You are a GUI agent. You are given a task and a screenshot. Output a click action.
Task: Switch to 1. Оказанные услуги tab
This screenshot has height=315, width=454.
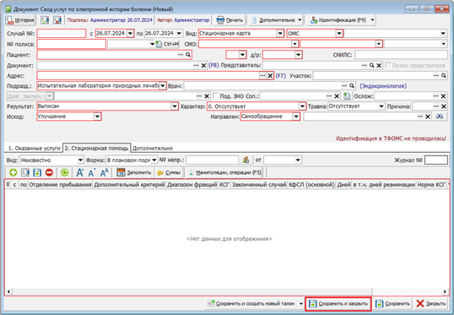[x=34, y=148]
